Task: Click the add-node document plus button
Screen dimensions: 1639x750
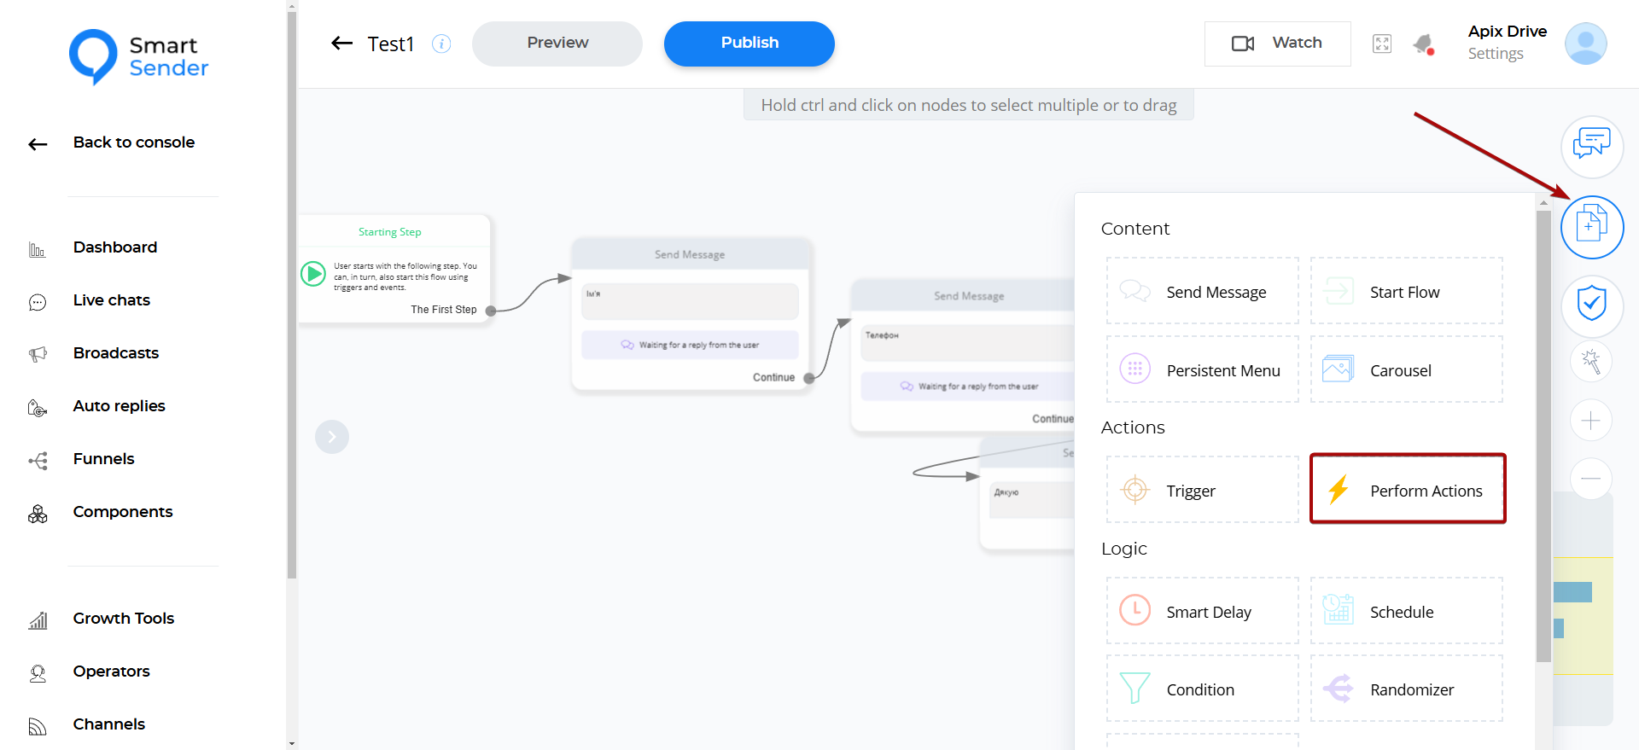Action: pyautogui.click(x=1592, y=227)
